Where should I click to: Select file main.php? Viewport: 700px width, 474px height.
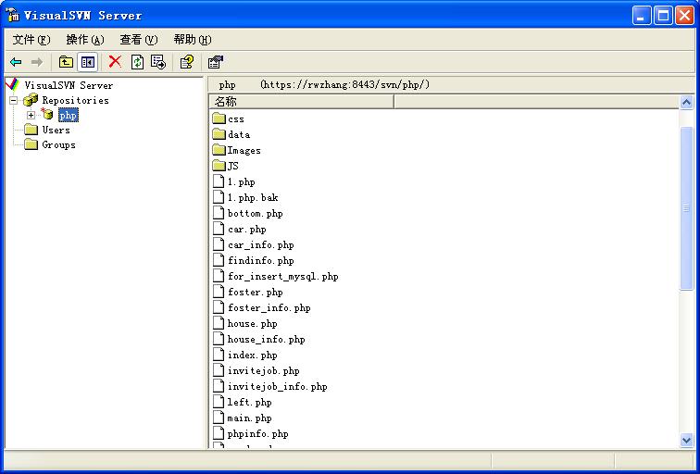pyautogui.click(x=250, y=418)
